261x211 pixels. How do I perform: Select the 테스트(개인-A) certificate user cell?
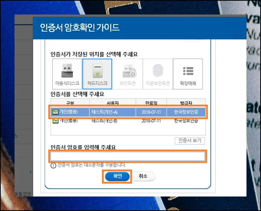pos(105,112)
